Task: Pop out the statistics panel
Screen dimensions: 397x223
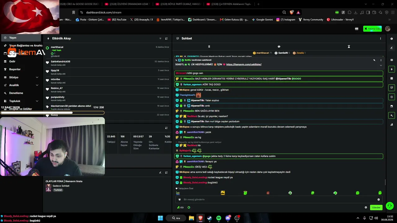Action: (x=166, y=128)
